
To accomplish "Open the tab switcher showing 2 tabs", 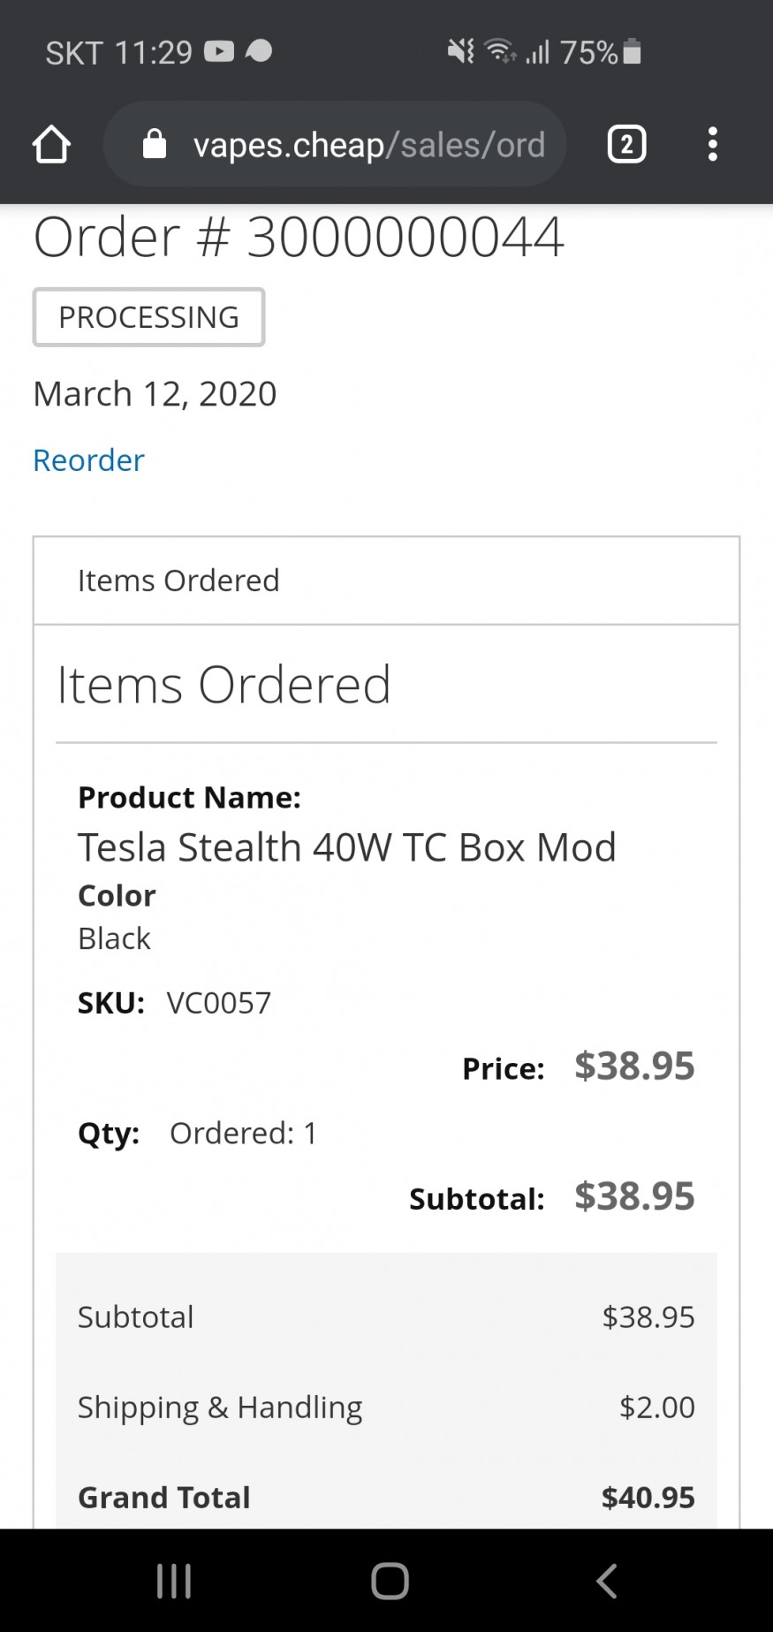I will [x=626, y=144].
